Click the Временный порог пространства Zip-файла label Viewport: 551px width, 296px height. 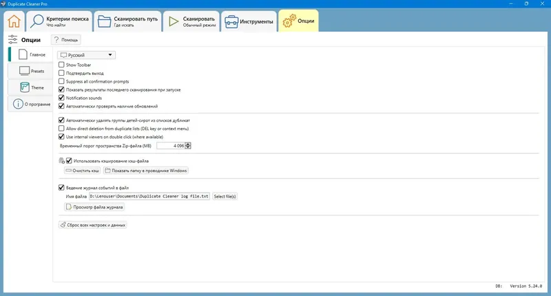[x=105, y=146]
